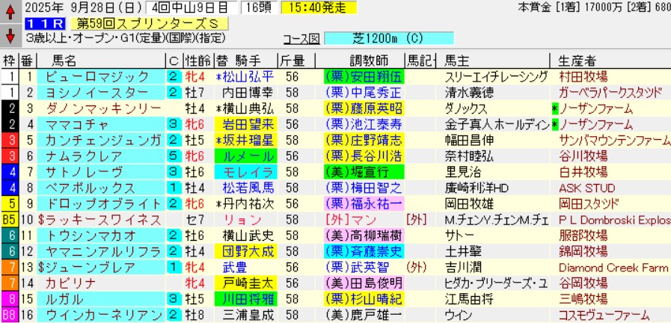Click trainer 堀宣行 in row 7
Image resolution: width=671 pixels, height=323 pixels.
pos(363,171)
